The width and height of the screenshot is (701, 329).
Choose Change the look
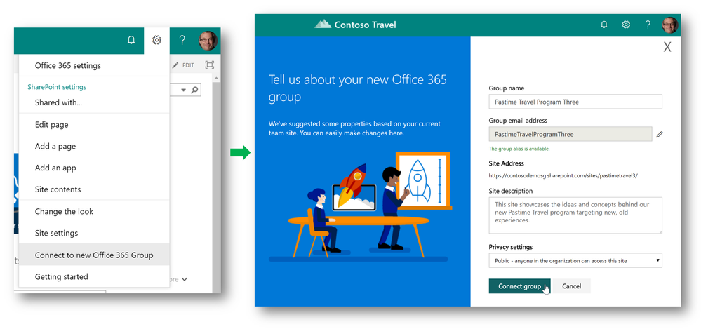(94, 211)
